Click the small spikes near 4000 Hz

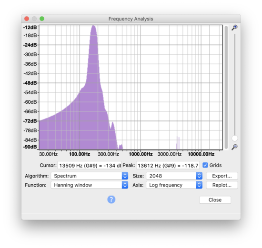click(x=178, y=143)
